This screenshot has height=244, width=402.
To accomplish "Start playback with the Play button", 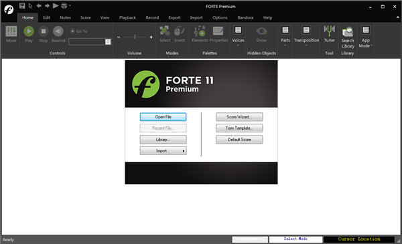I will 29,34.
